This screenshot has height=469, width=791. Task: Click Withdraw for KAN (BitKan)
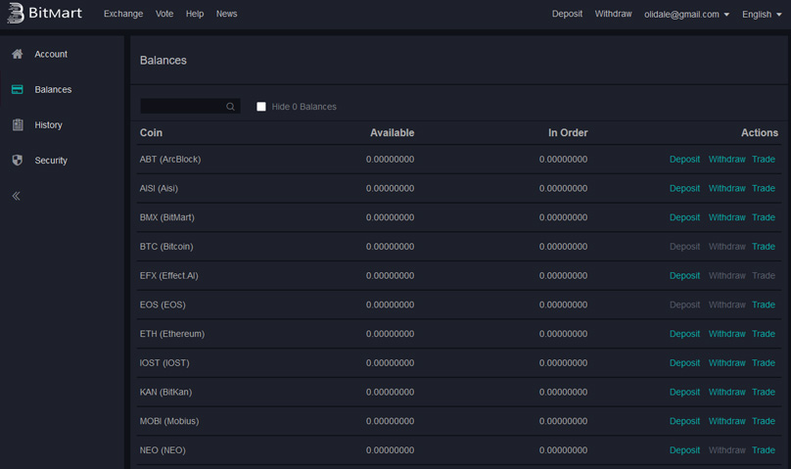(x=727, y=392)
